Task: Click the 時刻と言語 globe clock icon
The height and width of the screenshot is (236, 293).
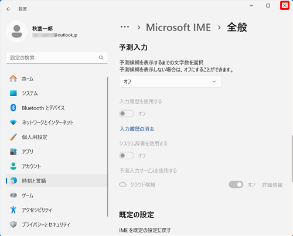Action: pyautogui.click(x=13, y=181)
